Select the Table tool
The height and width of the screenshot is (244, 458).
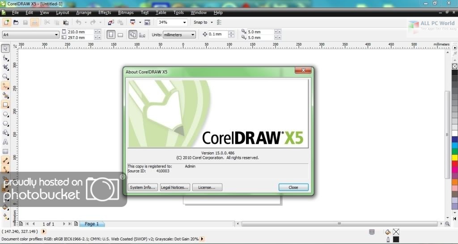[5, 151]
